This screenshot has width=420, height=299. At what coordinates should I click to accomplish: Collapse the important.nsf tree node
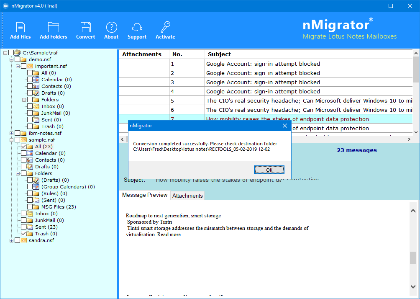[18, 66]
